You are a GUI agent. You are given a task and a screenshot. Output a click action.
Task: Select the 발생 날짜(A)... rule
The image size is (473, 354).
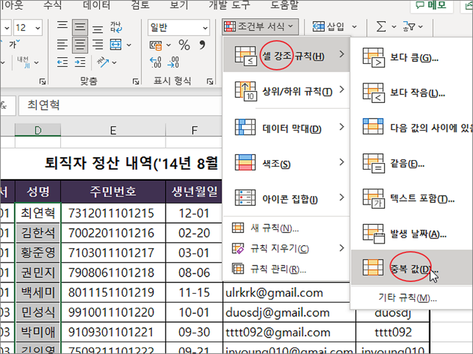pyautogui.click(x=412, y=233)
